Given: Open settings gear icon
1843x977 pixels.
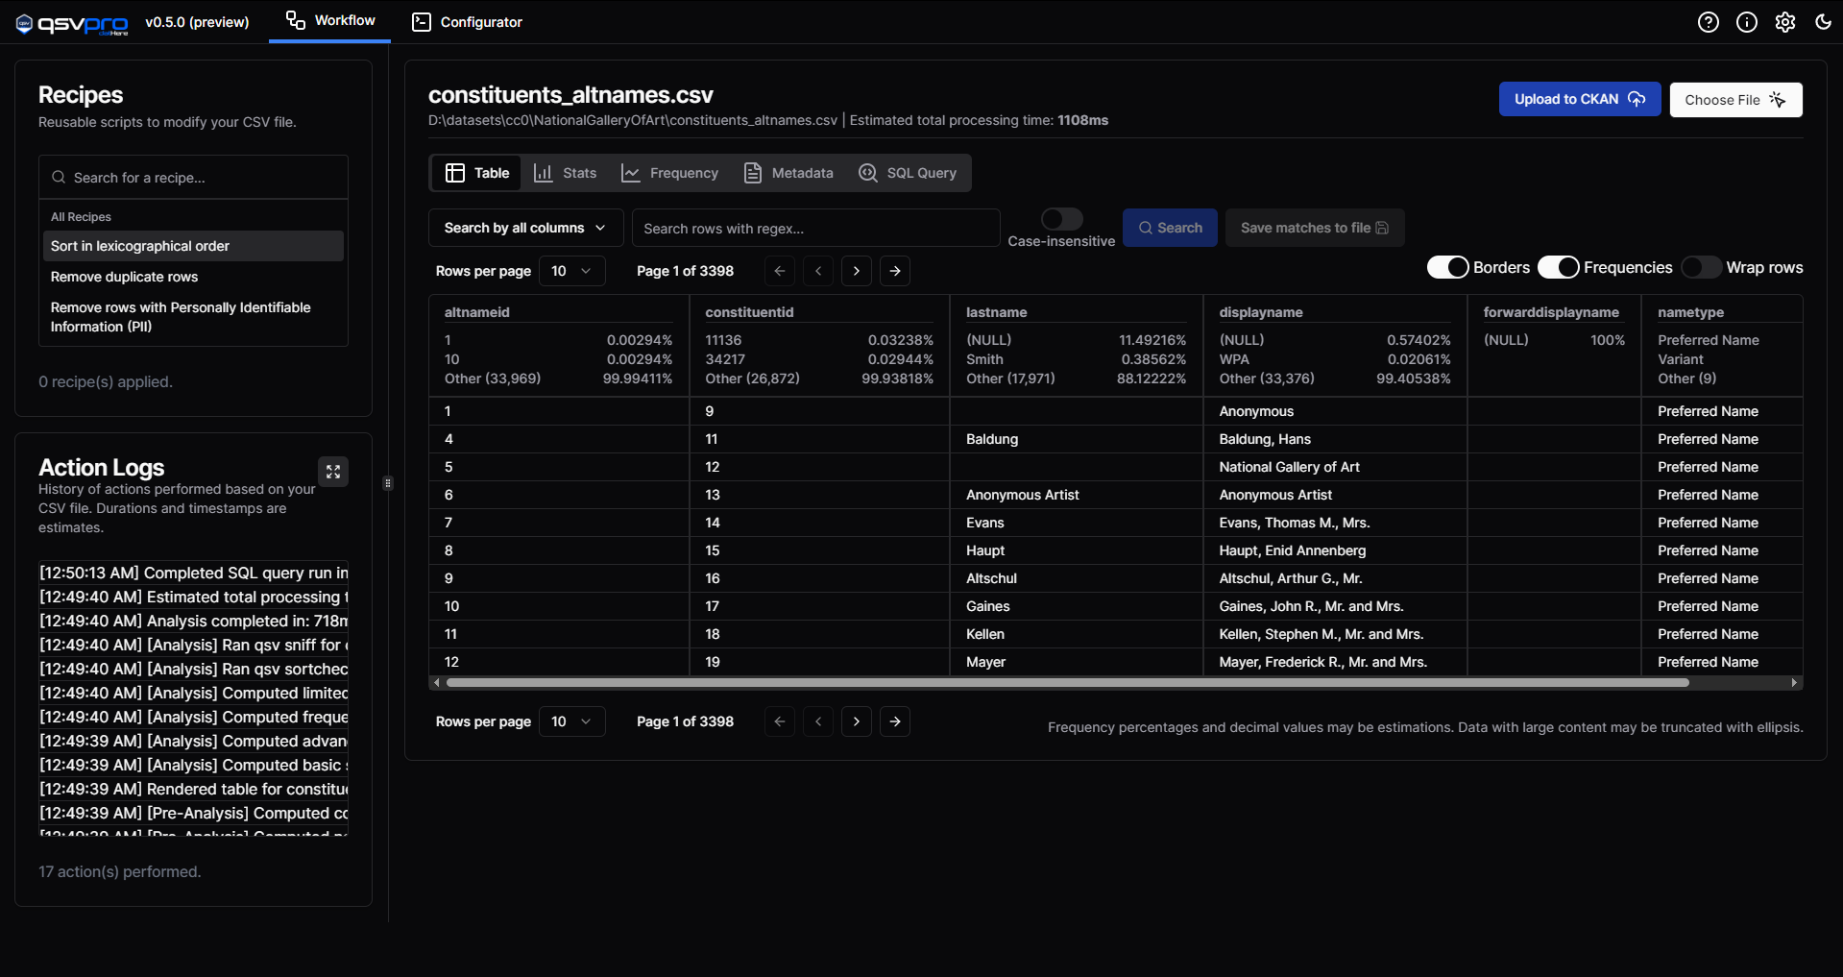Looking at the screenshot, I should [1784, 22].
